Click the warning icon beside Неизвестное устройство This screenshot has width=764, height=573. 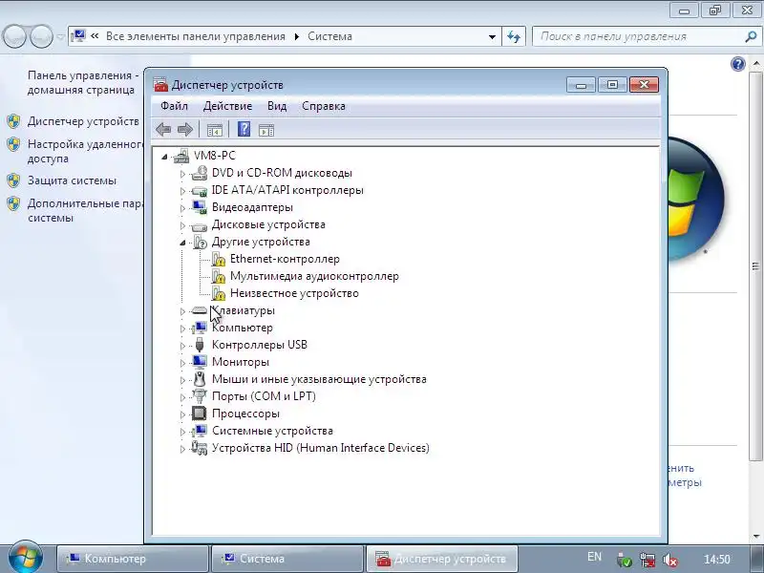[219, 293]
